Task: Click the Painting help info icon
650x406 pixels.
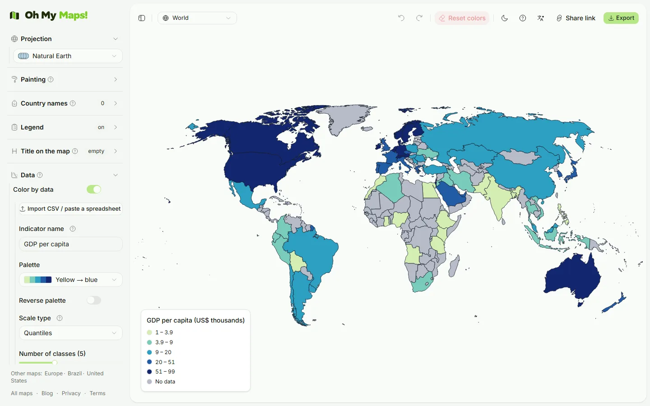Action: click(x=51, y=79)
